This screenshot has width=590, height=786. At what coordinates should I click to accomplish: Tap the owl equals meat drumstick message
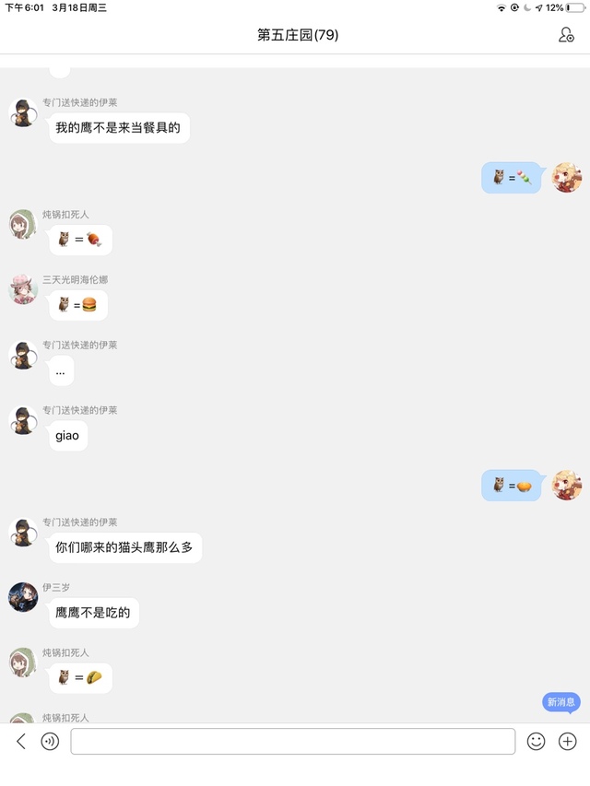click(80, 240)
